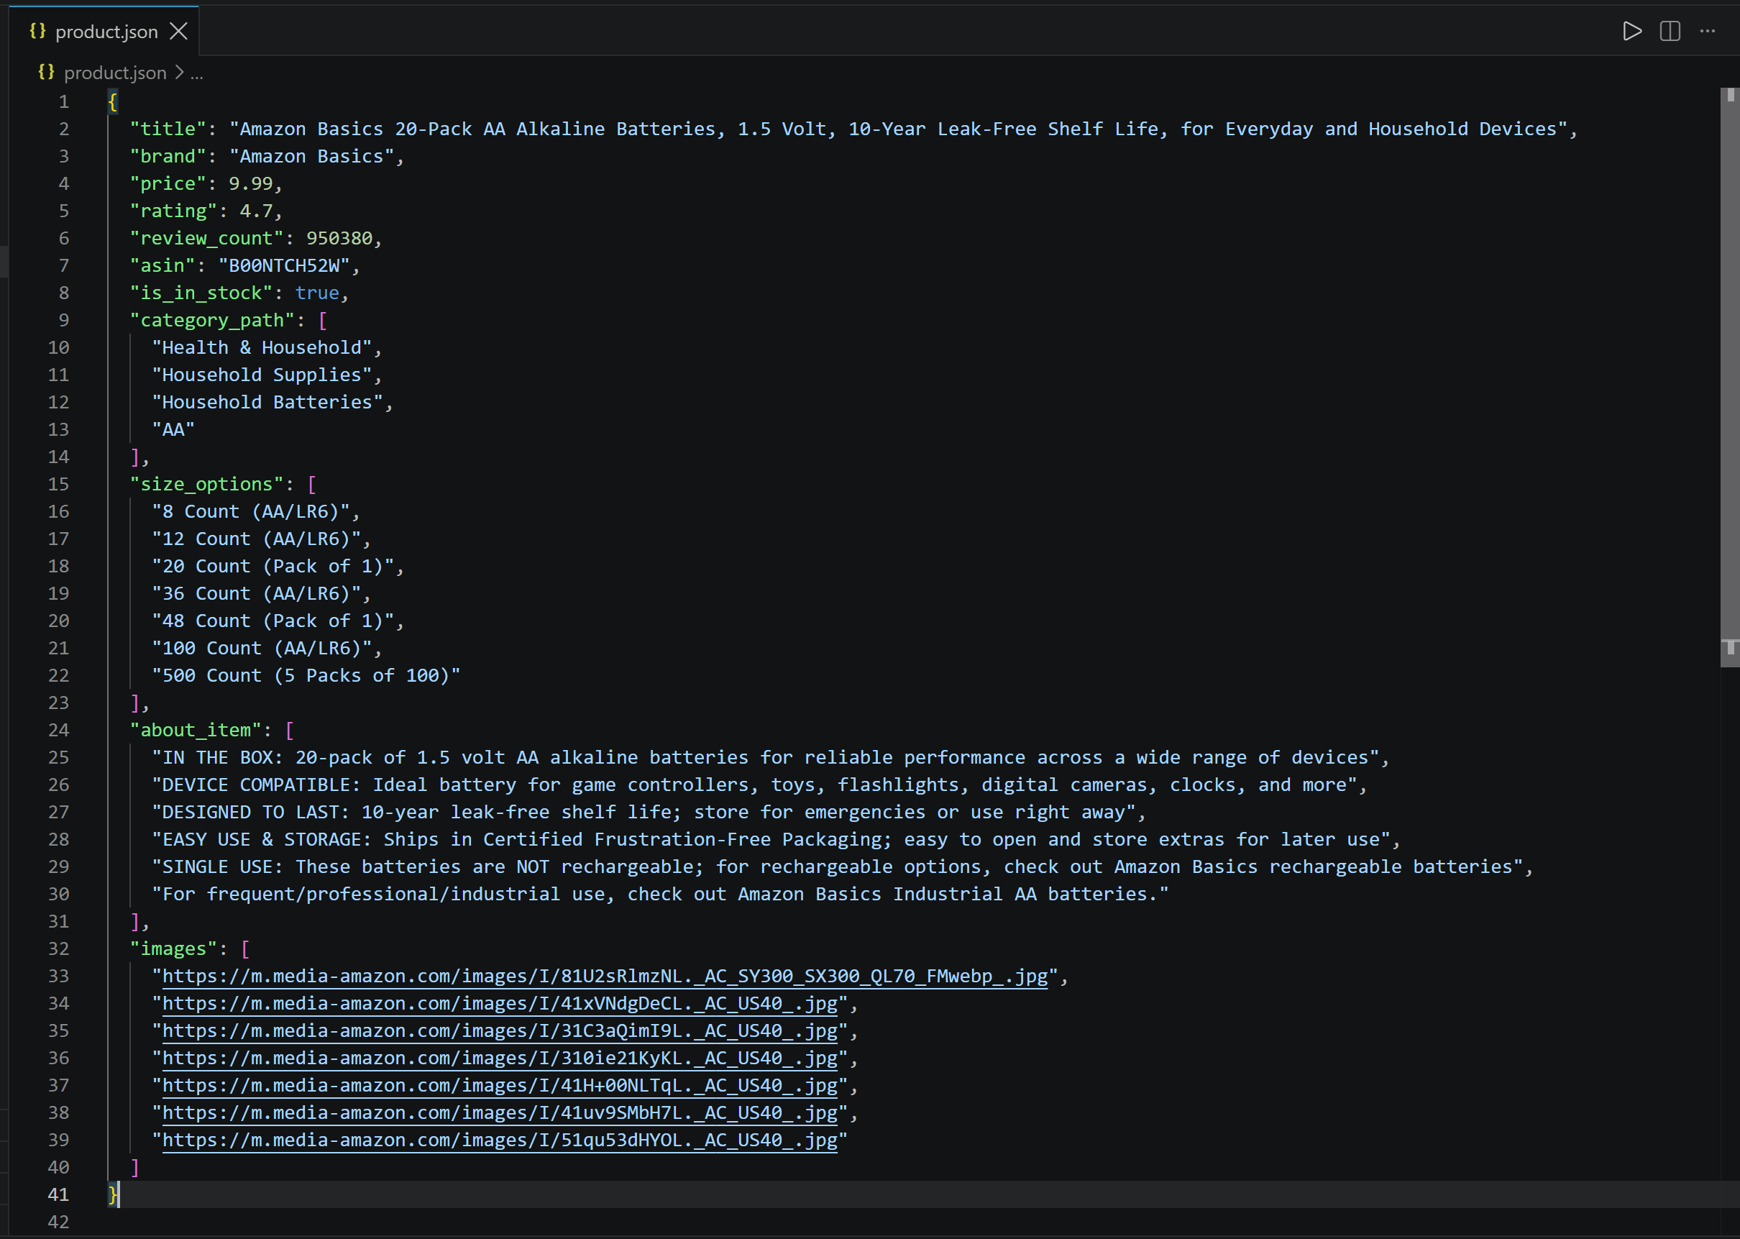Image resolution: width=1740 pixels, height=1239 pixels.
Task: Click line number 24 in the gutter
Action: coord(59,730)
